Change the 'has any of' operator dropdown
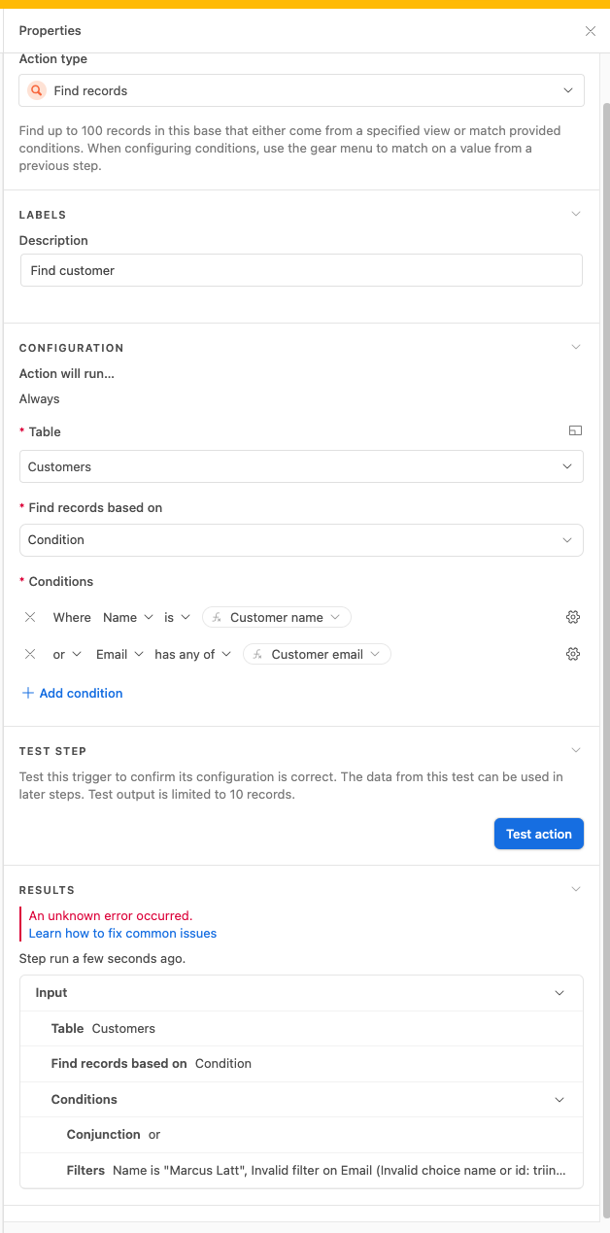 click(x=193, y=654)
